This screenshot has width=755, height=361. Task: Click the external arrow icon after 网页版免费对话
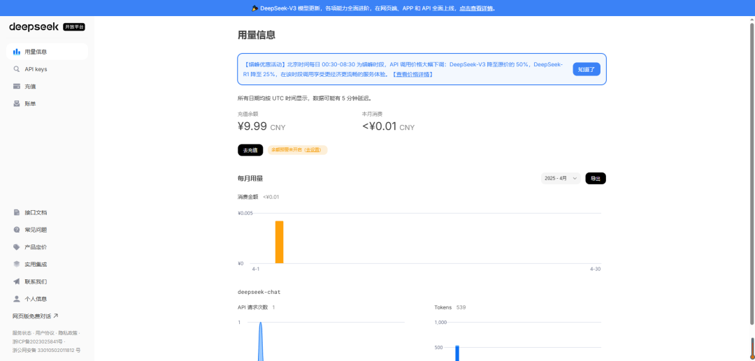(x=55, y=316)
